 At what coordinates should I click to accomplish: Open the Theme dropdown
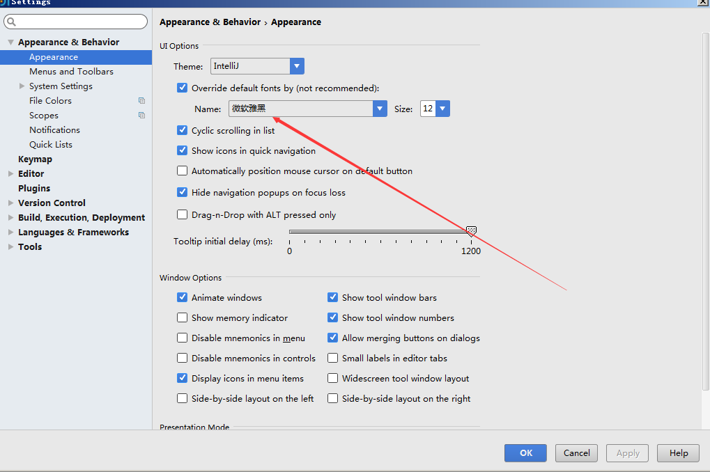[298, 66]
